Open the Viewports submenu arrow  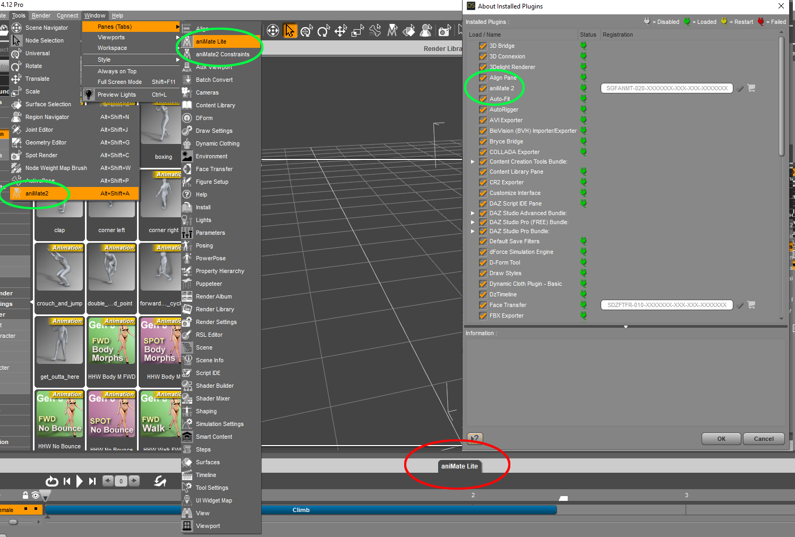pos(178,37)
